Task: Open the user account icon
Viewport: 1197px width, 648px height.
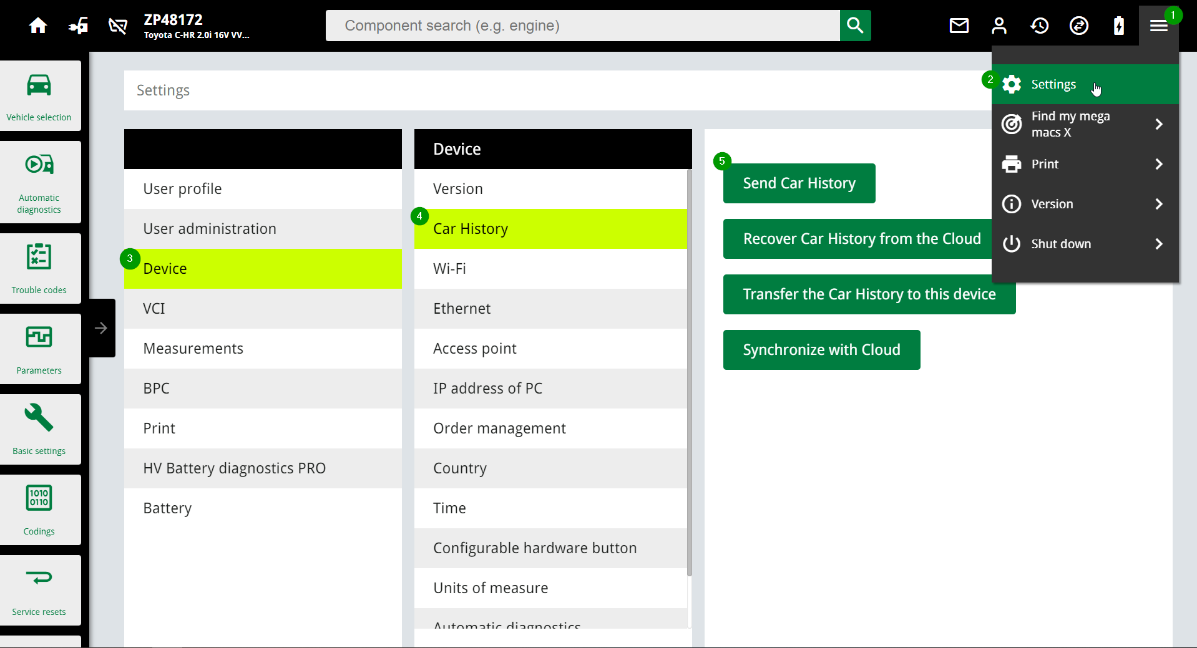Action: [999, 26]
